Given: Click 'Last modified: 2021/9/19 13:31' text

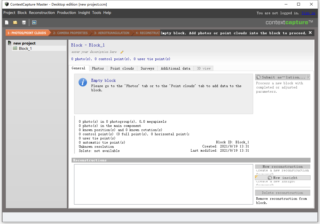Looking at the screenshot, I should pos(220,151).
